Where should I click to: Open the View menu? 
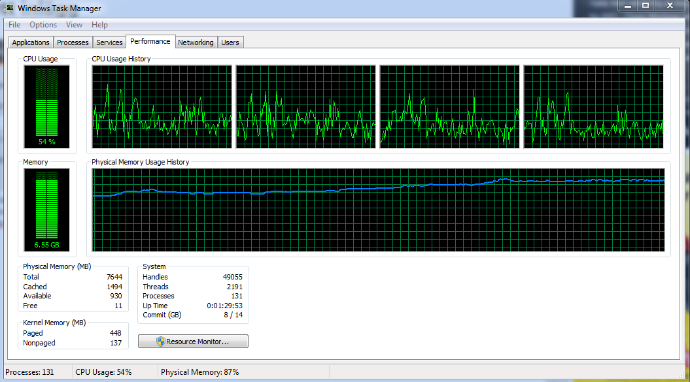(74, 25)
